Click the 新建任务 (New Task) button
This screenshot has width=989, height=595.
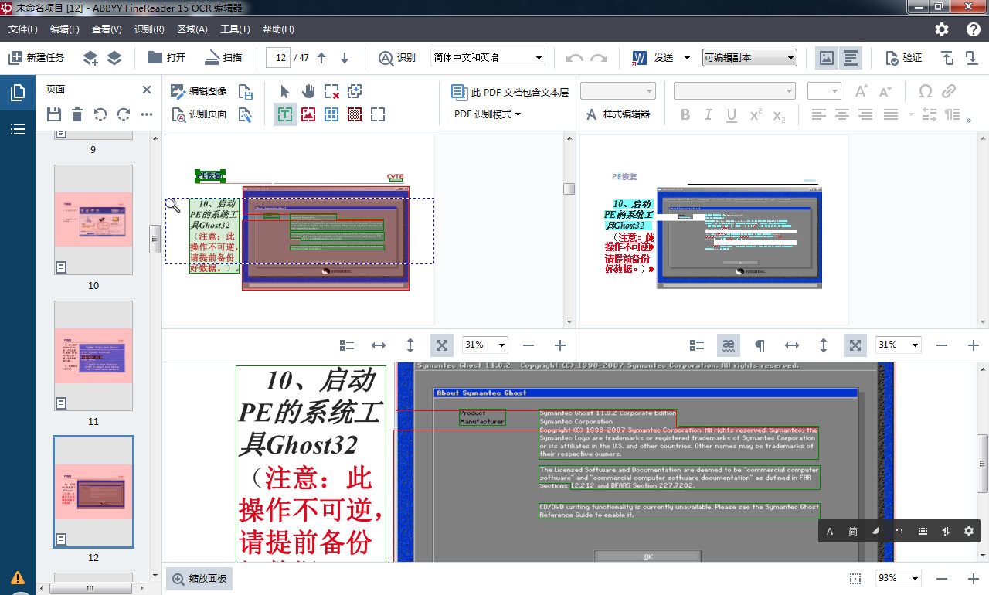click(x=36, y=58)
